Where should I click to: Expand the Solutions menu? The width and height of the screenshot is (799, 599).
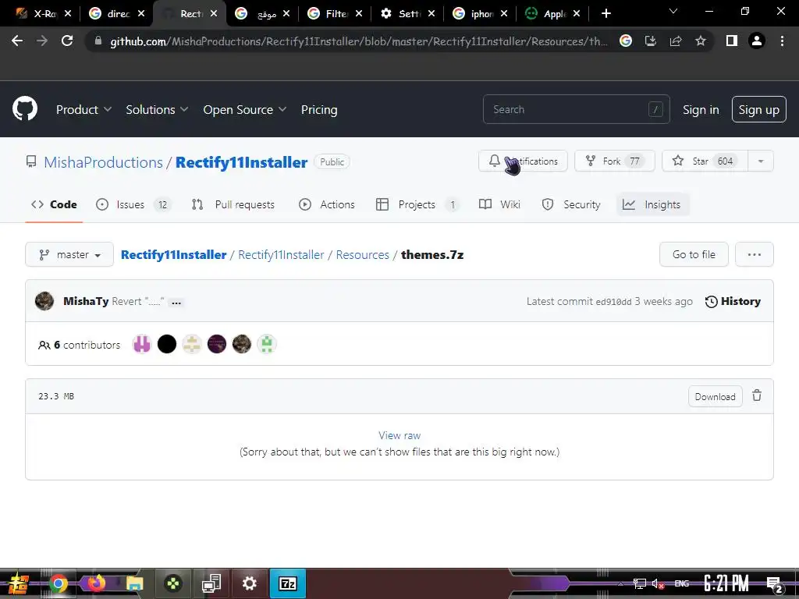click(157, 109)
